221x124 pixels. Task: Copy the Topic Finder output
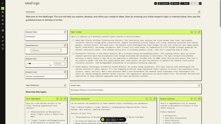(191, 32)
